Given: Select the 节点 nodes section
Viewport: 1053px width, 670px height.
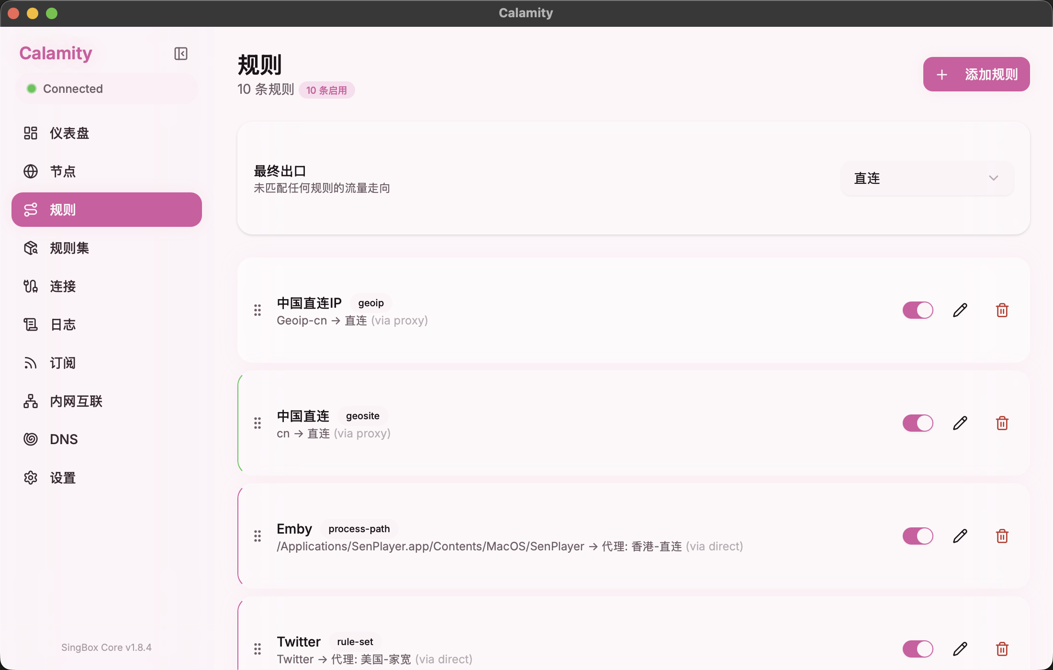Looking at the screenshot, I should point(63,171).
